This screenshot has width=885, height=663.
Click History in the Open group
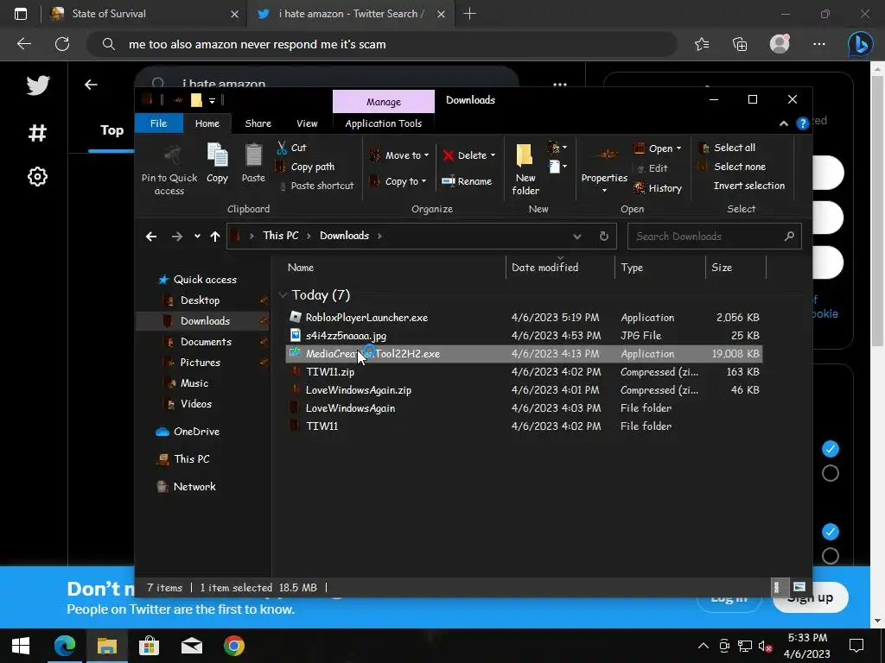658,187
